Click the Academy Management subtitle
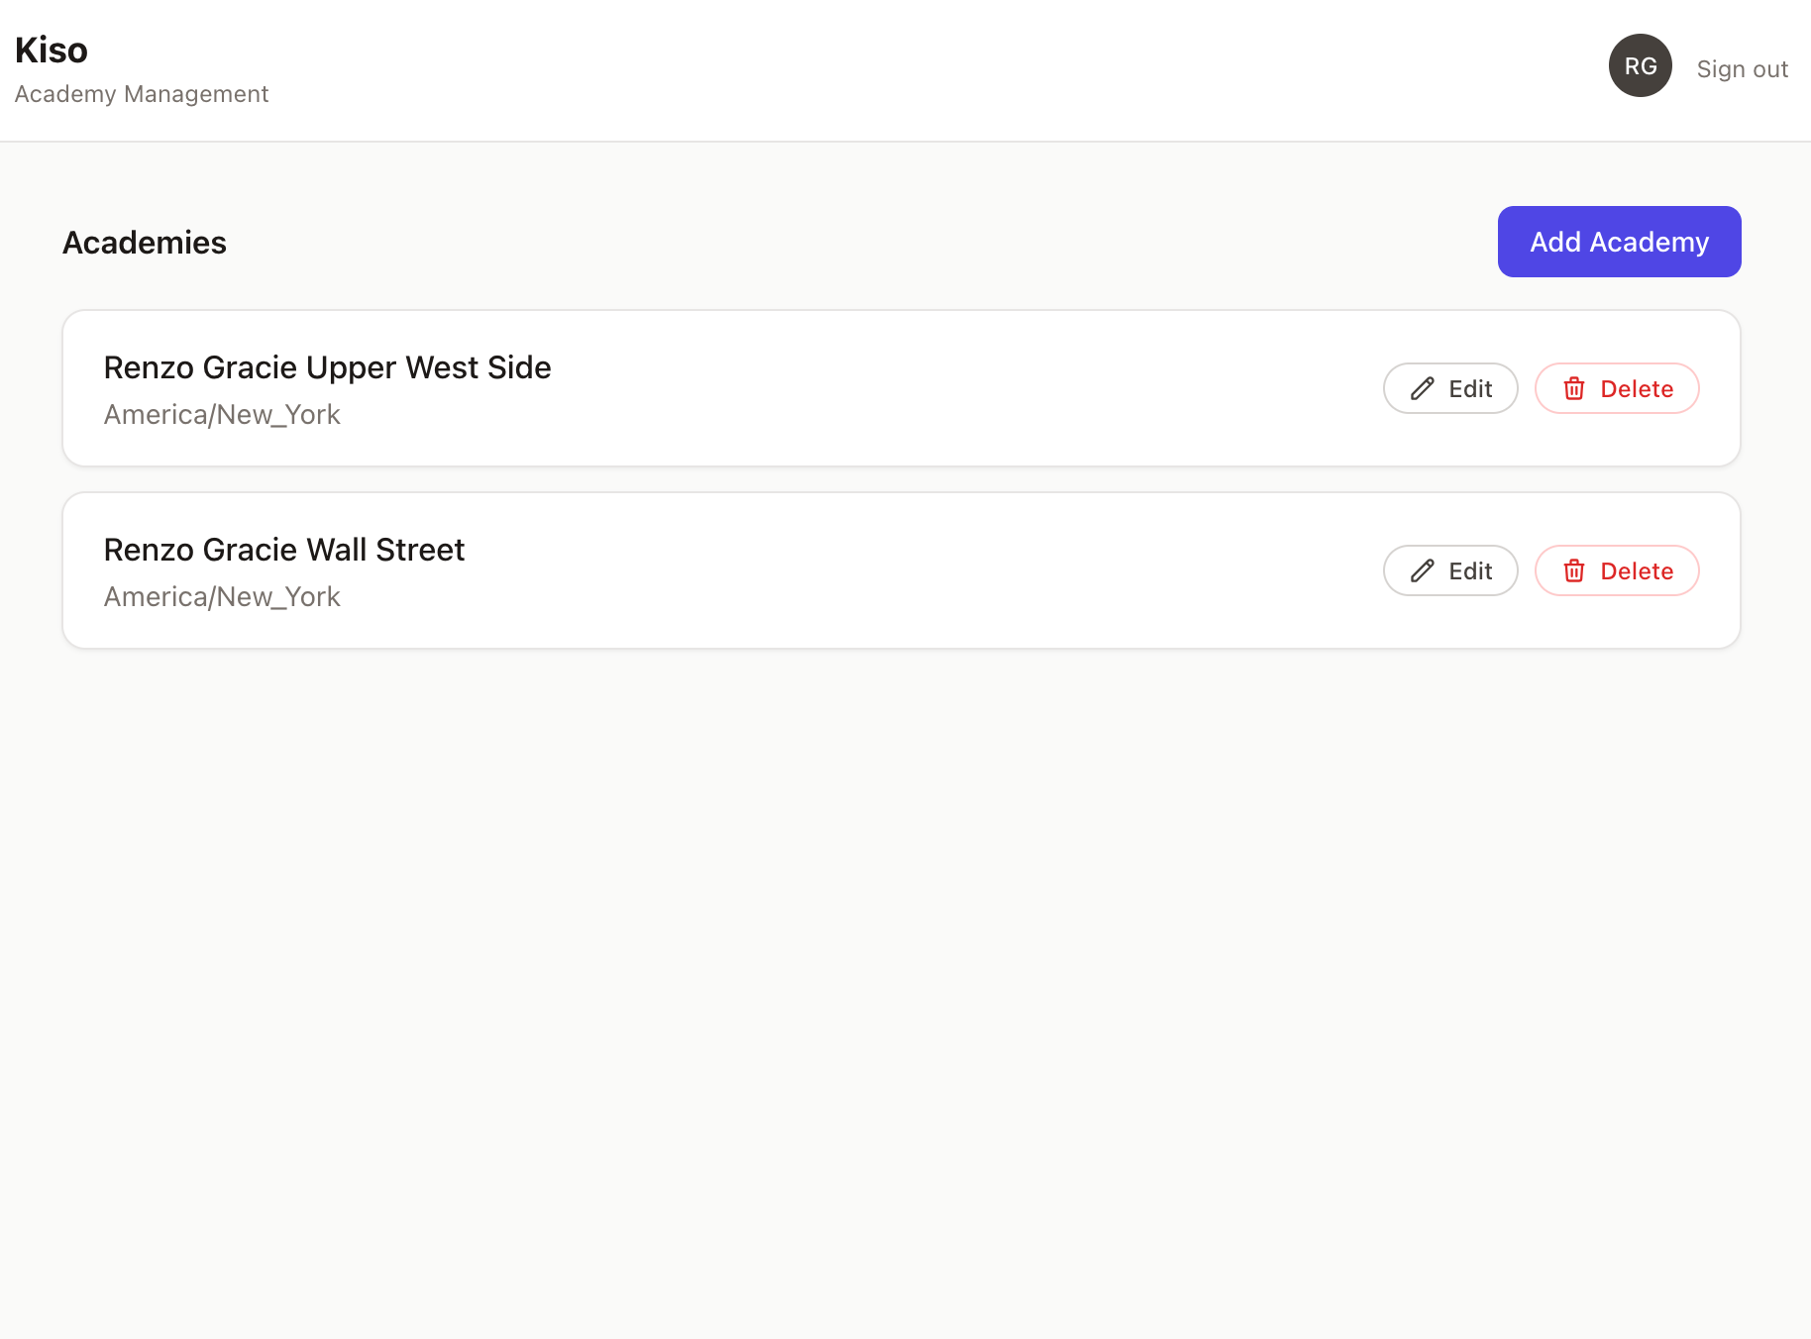This screenshot has height=1339, width=1811. click(142, 94)
